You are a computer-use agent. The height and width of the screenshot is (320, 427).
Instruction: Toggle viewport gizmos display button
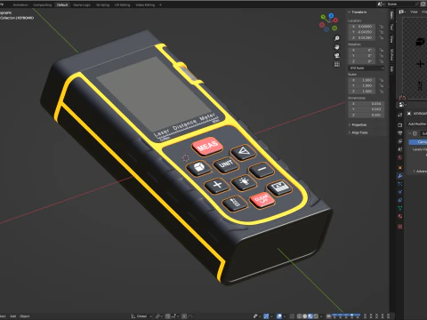point(266,316)
